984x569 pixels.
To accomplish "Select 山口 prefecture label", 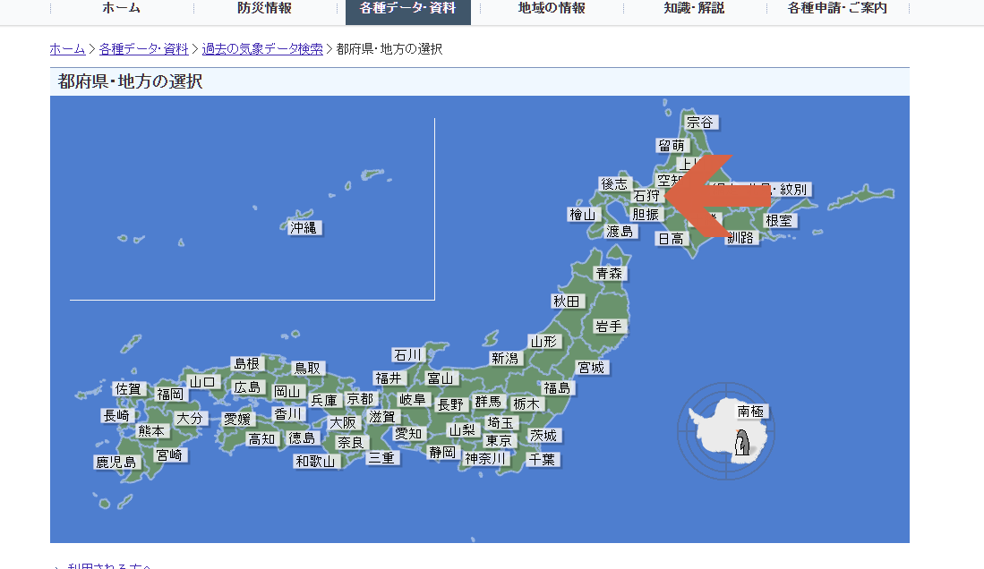I will 202,382.
